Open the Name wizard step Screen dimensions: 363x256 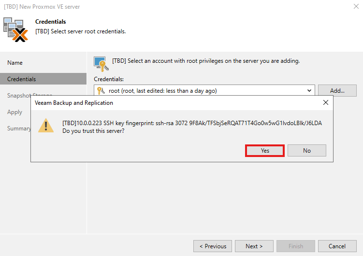[15, 63]
